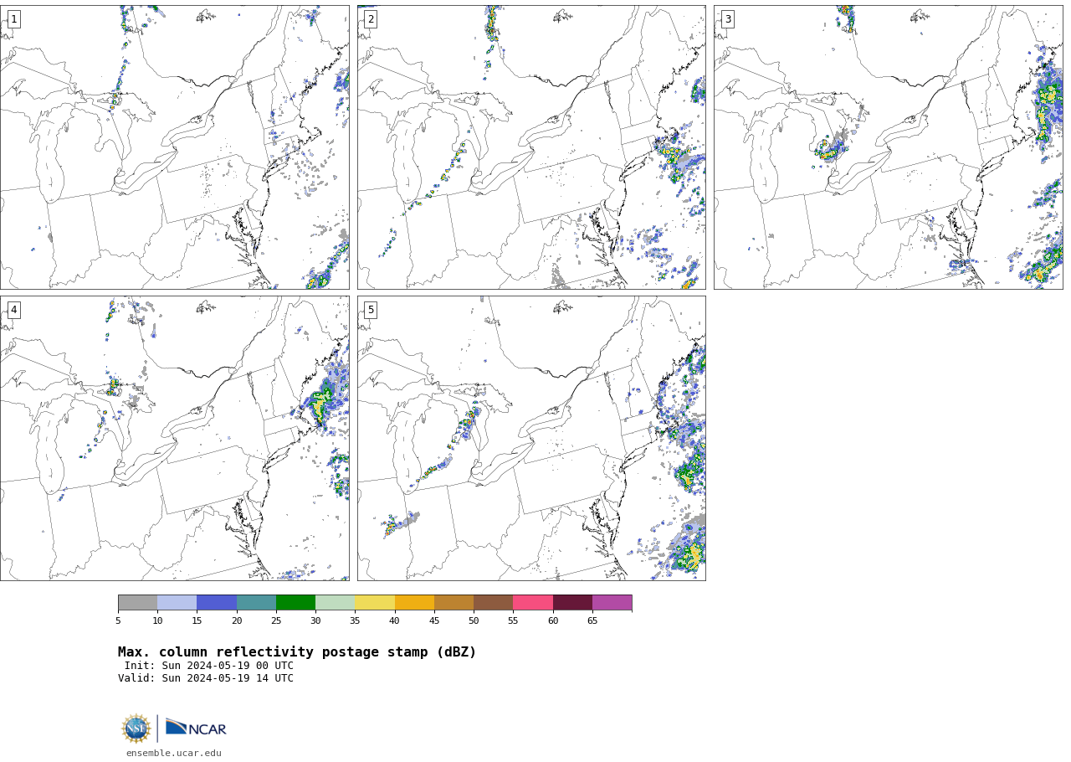
Task: Click the panel number 2 label
Action: [x=371, y=19]
